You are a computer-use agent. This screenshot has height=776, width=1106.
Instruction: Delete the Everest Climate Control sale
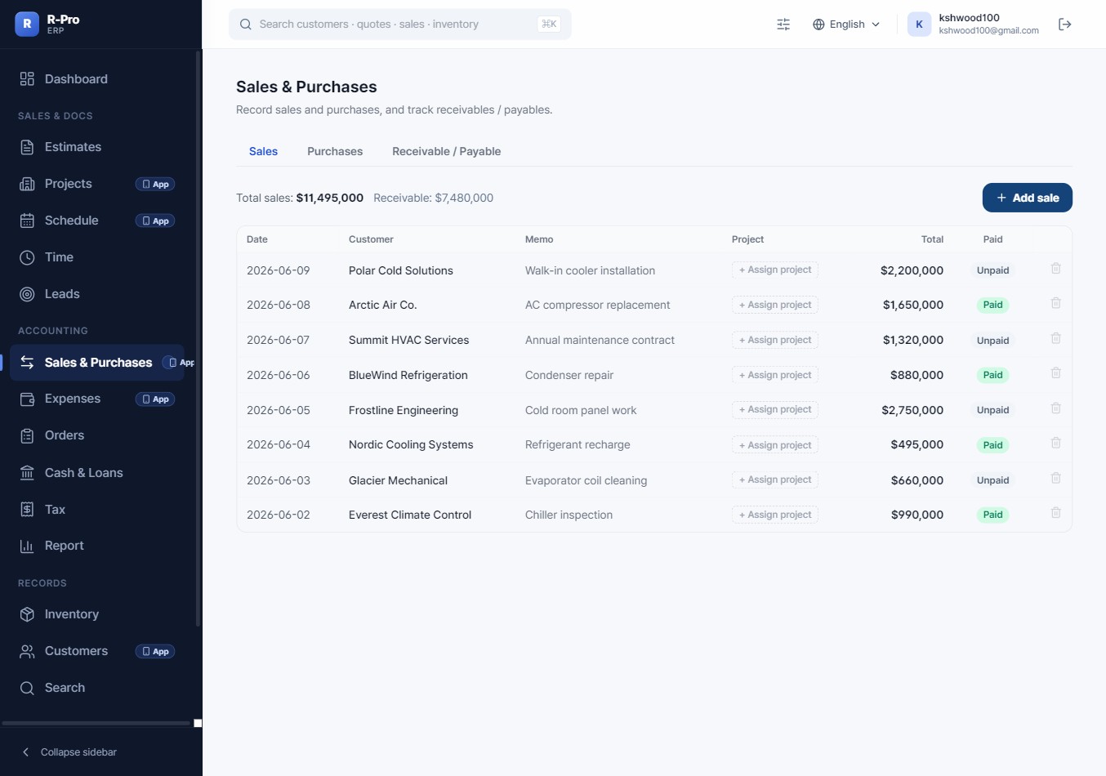click(x=1055, y=513)
